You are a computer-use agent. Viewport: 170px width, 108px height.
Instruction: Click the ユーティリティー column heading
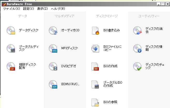(x=149, y=16)
